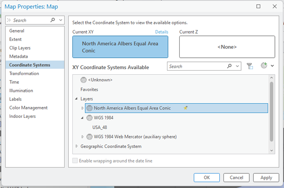This screenshot has height=188, width=284.
Task: Select the Current Z None box
Action: 227,47
